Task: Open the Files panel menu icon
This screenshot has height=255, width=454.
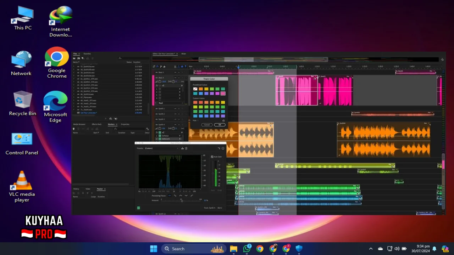Action: [79, 54]
